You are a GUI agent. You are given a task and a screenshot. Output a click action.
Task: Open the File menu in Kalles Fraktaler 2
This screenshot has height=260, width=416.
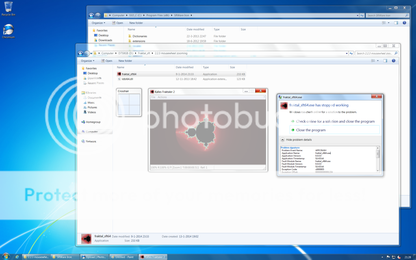153,97
